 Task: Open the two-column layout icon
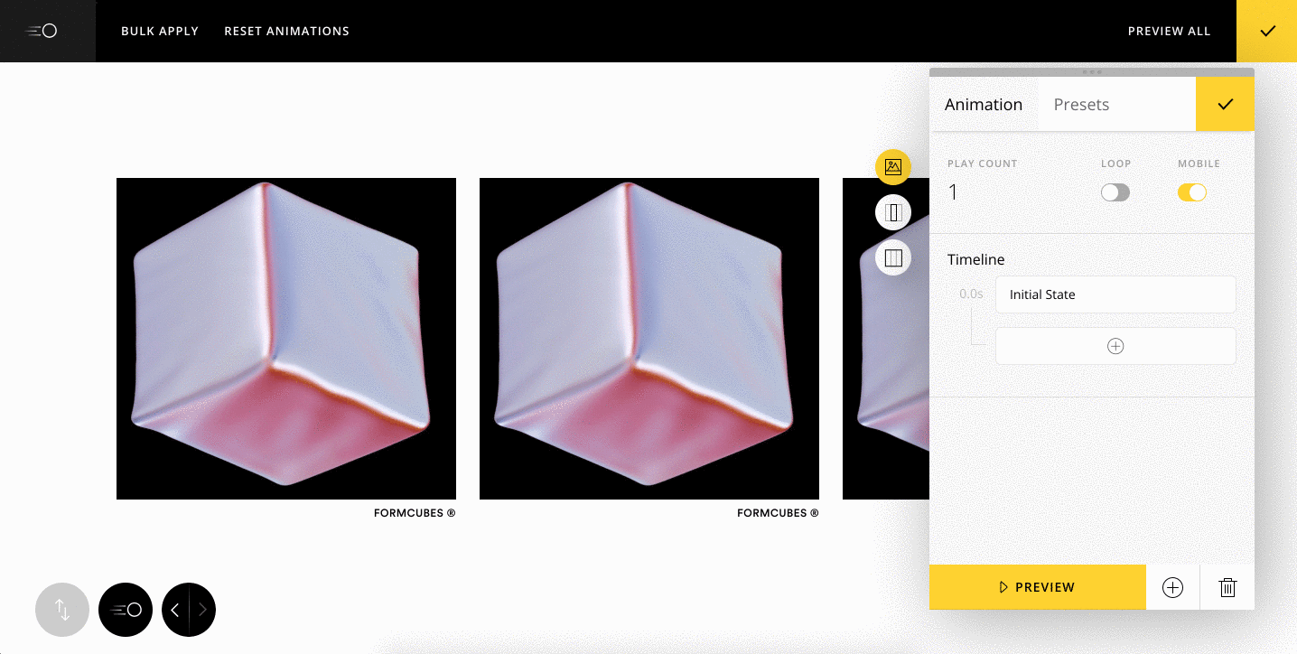coord(892,211)
